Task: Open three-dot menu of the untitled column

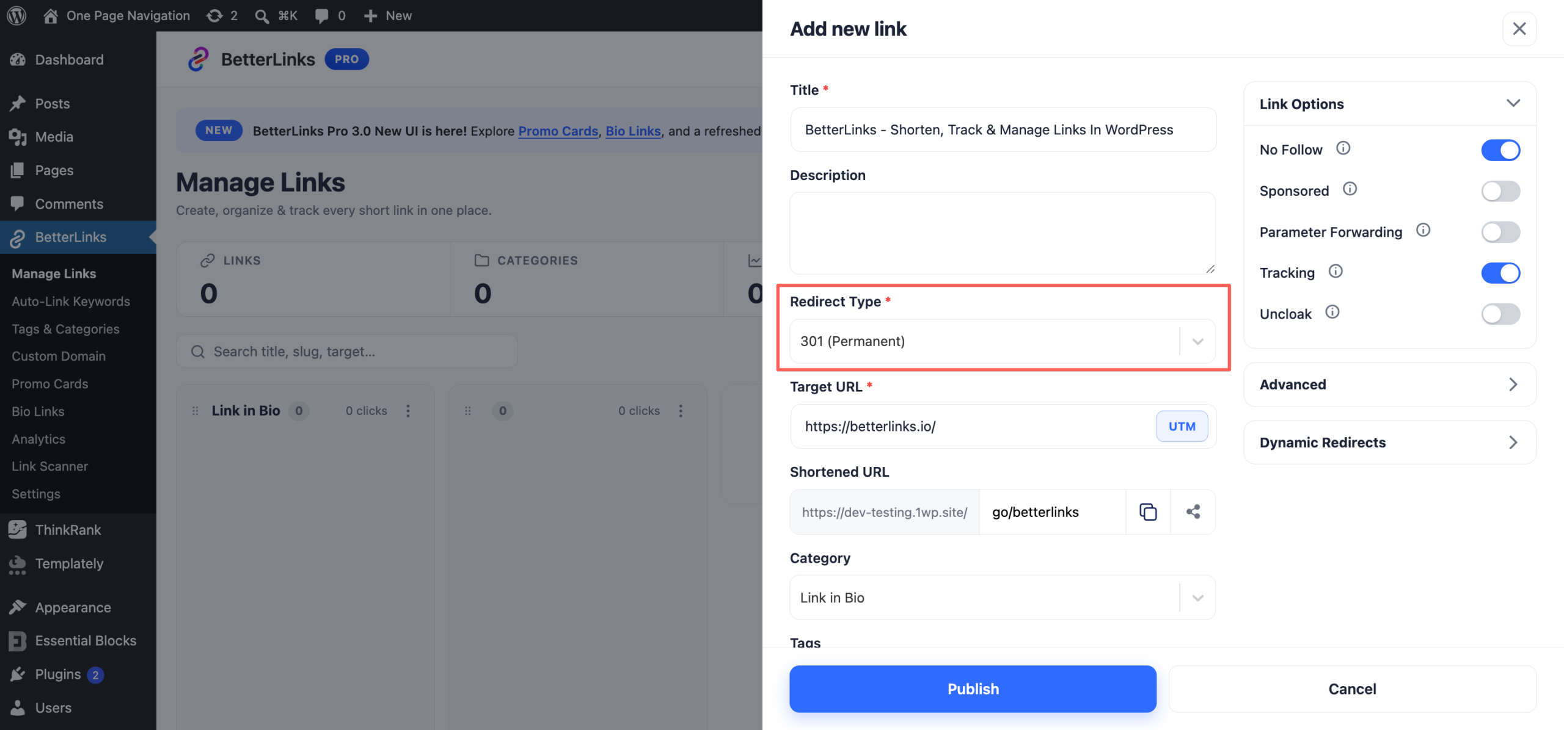Action: 681,411
